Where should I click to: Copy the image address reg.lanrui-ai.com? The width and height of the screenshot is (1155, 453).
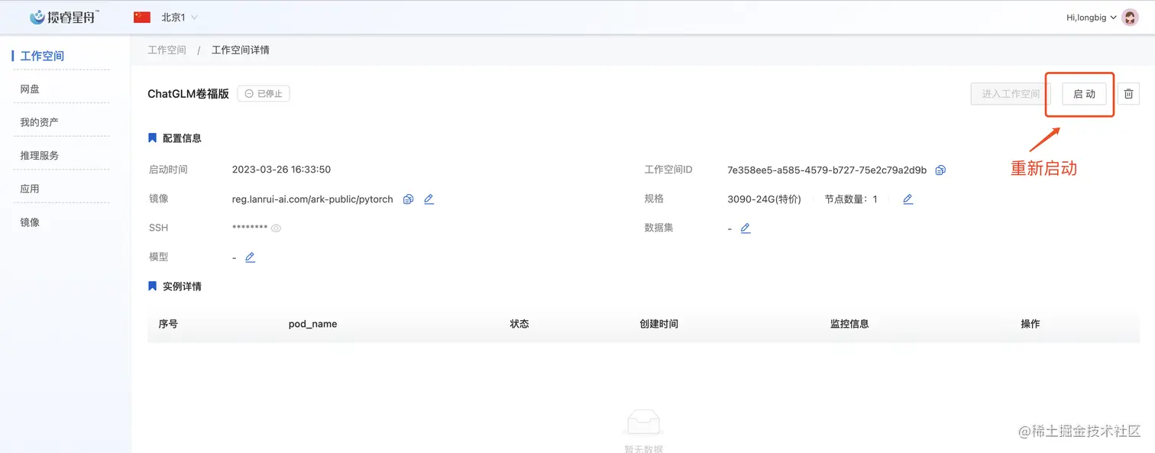click(x=408, y=199)
